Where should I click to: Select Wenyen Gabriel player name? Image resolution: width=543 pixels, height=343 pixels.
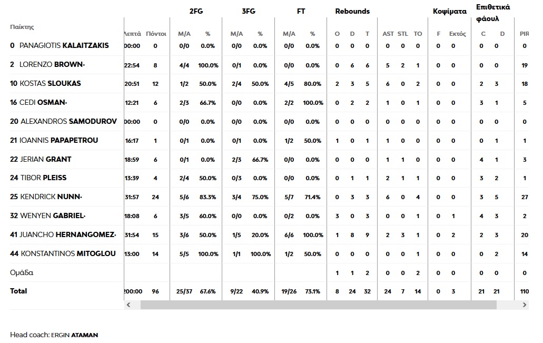coord(52,215)
